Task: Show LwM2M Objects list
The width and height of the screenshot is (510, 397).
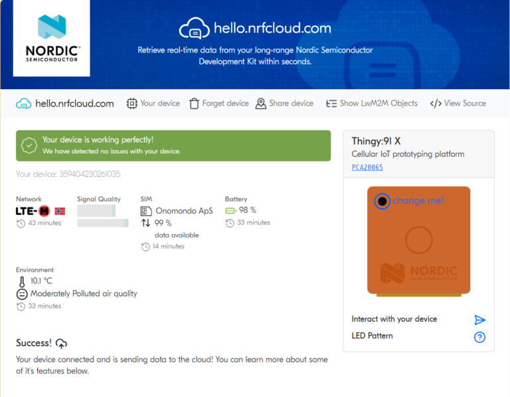Action: [x=371, y=104]
